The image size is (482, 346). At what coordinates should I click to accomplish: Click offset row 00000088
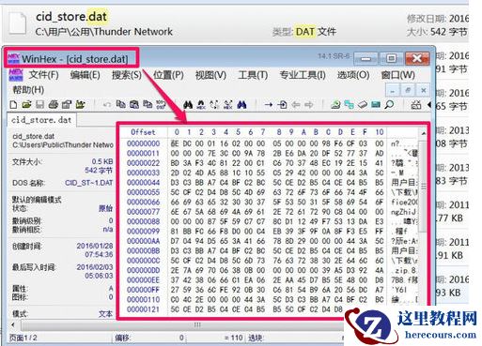144,221
